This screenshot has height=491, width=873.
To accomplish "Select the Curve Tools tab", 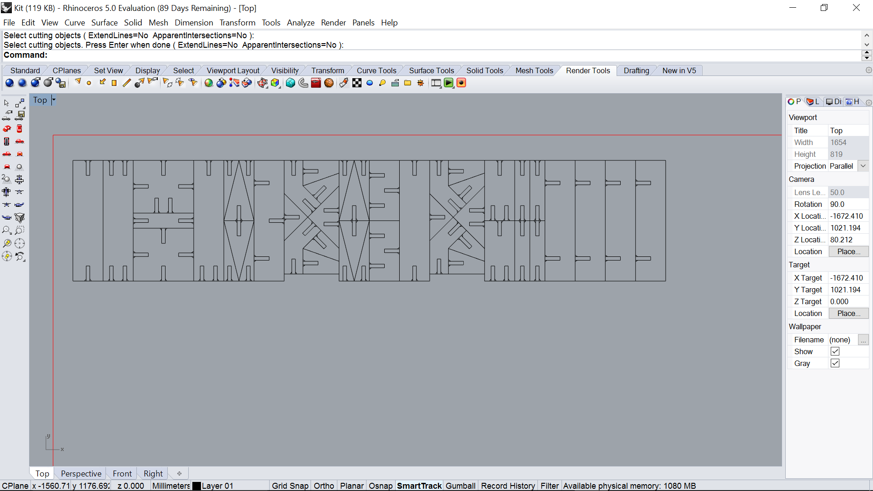I will [x=376, y=70].
